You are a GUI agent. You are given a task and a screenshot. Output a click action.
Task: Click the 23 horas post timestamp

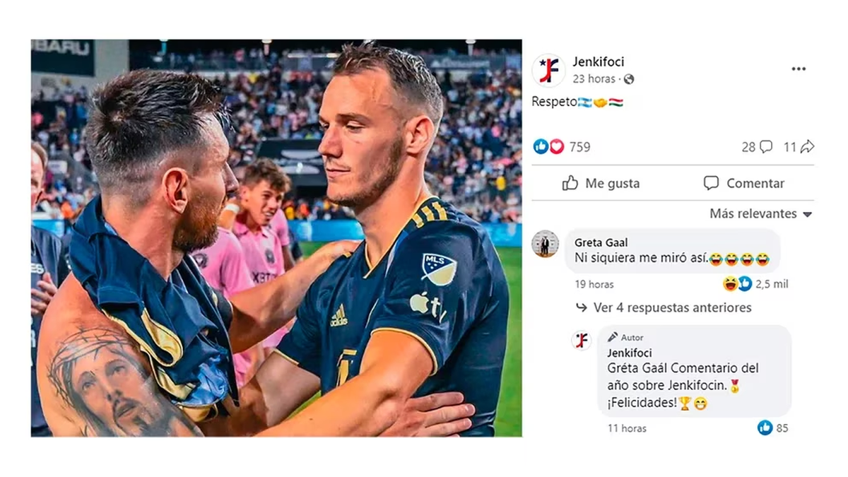(x=594, y=79)
